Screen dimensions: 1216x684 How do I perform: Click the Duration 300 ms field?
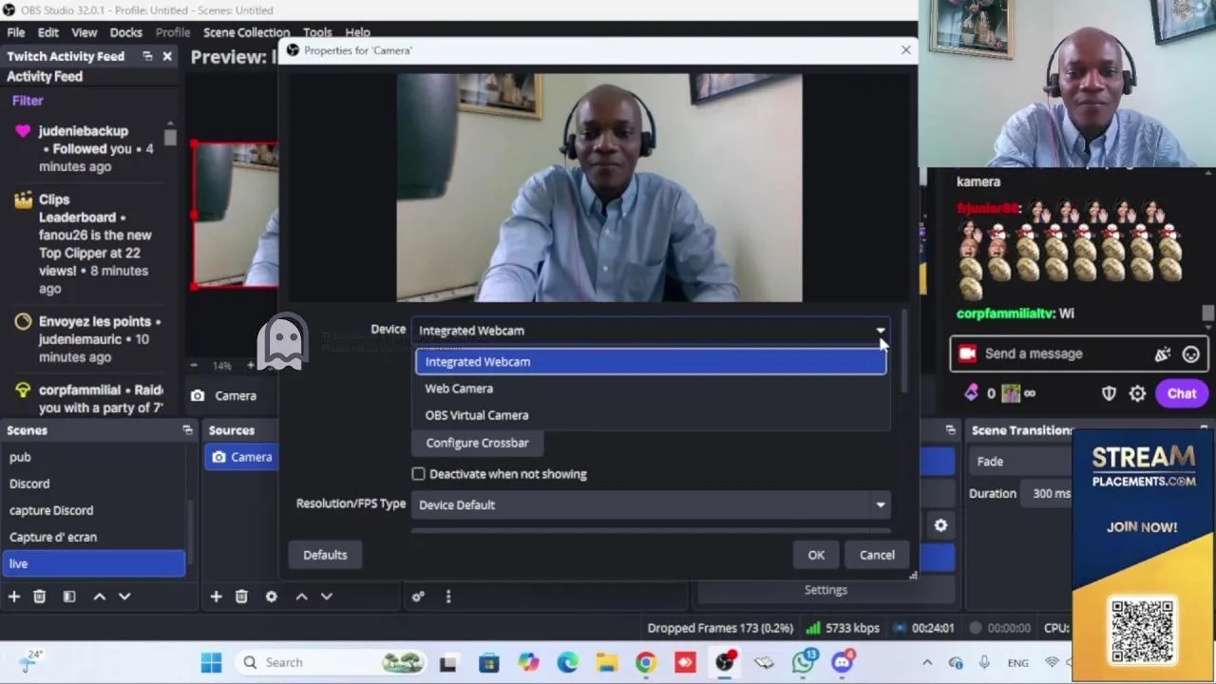[x=1050, y=493]
